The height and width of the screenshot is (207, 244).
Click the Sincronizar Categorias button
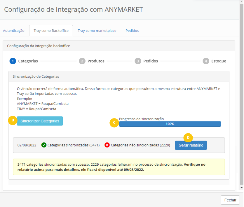coord(40,121)
